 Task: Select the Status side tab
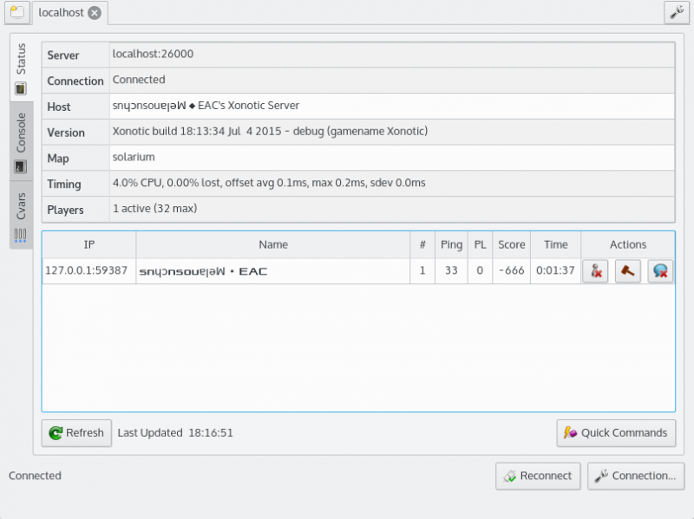[21, 68]
